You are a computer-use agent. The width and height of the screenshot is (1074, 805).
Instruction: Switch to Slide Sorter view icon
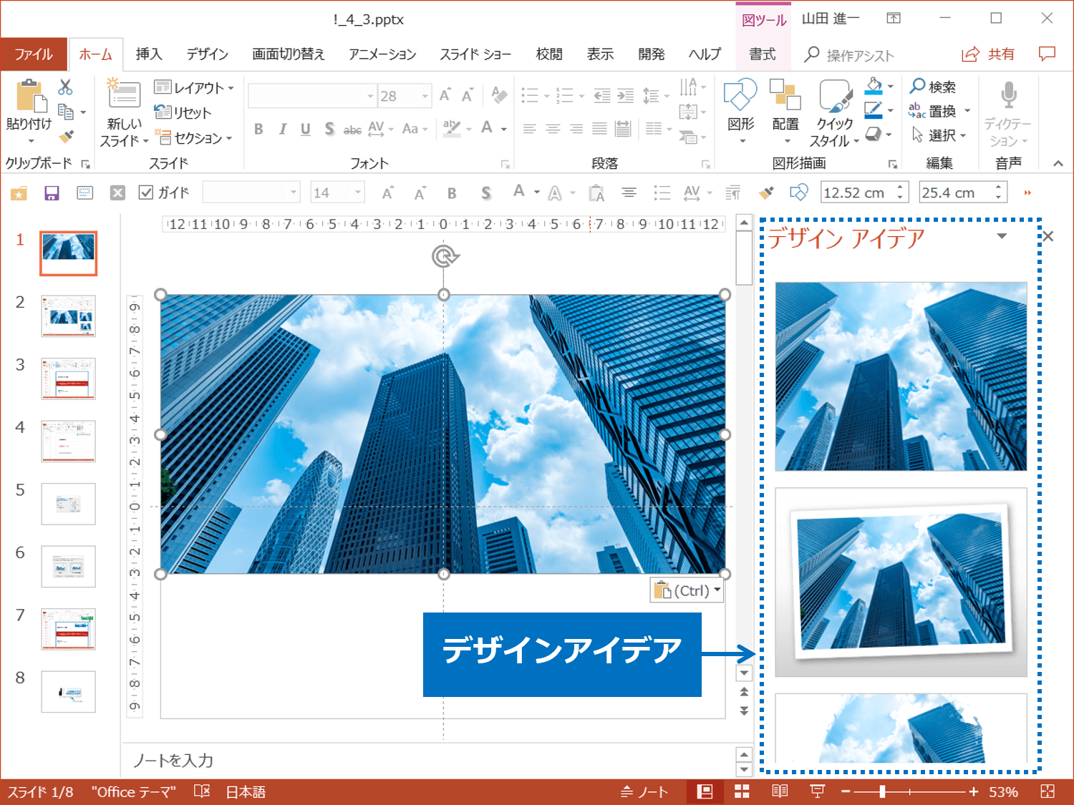click(742, 791)
